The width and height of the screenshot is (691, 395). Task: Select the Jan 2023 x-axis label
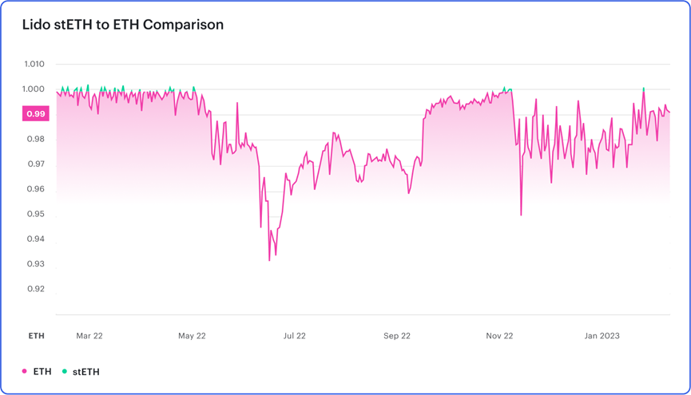602,336
